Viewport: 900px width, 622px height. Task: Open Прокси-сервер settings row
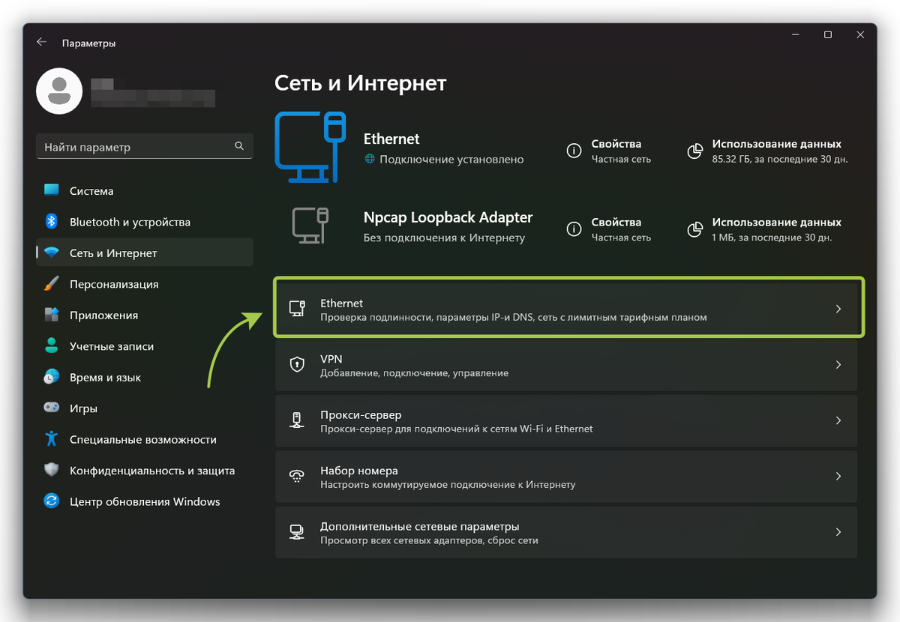(566, 420)
